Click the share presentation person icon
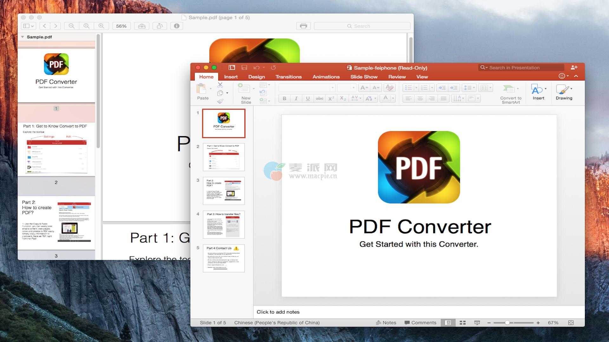 [574, 67]
